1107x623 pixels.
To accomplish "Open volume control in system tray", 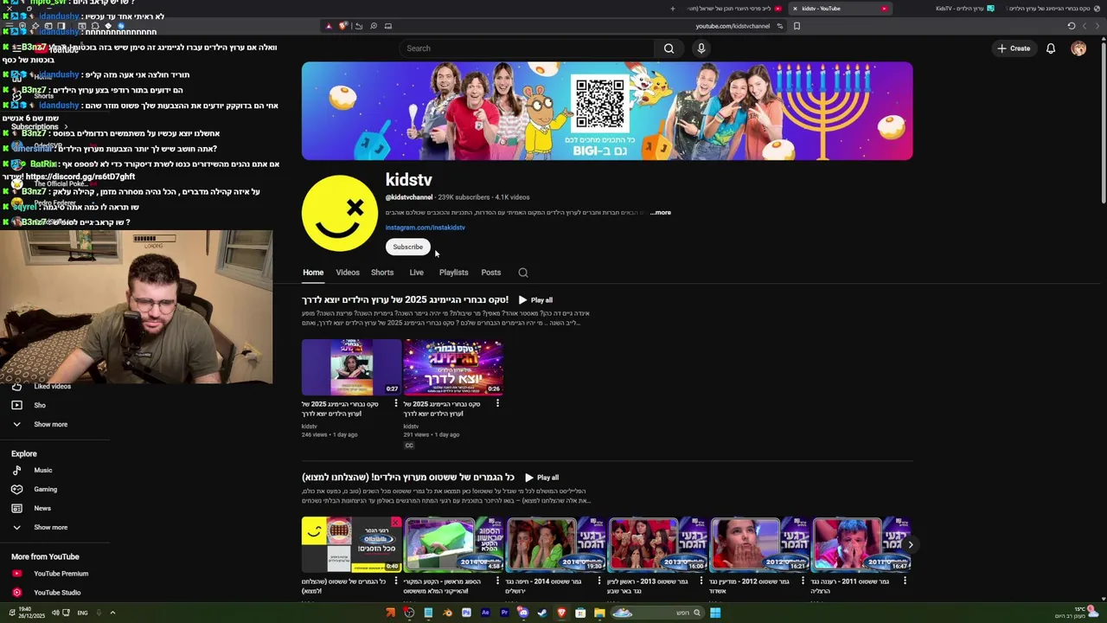I will 54,613.
